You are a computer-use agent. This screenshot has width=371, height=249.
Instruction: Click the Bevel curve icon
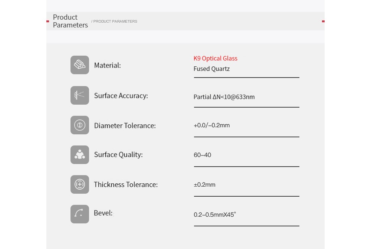(80, 214)
